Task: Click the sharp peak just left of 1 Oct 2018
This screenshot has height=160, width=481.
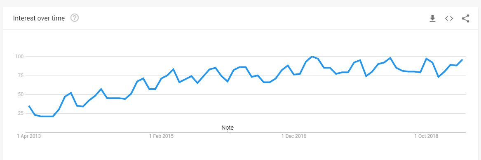Action: coord(426,58)
